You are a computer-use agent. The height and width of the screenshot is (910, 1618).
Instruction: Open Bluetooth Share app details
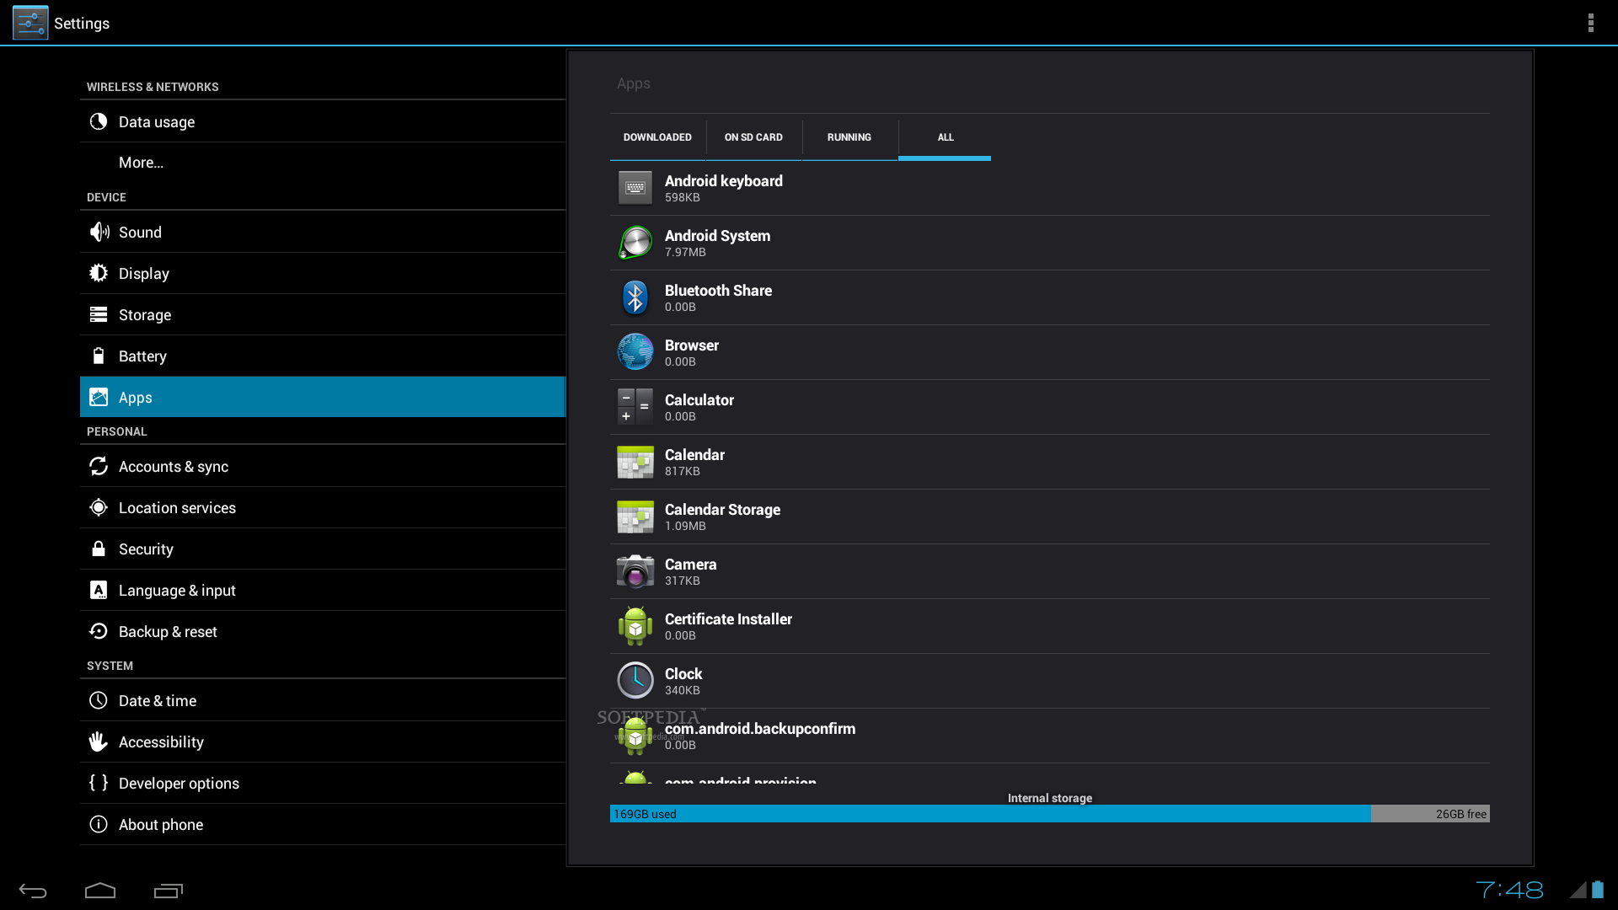1050,297
